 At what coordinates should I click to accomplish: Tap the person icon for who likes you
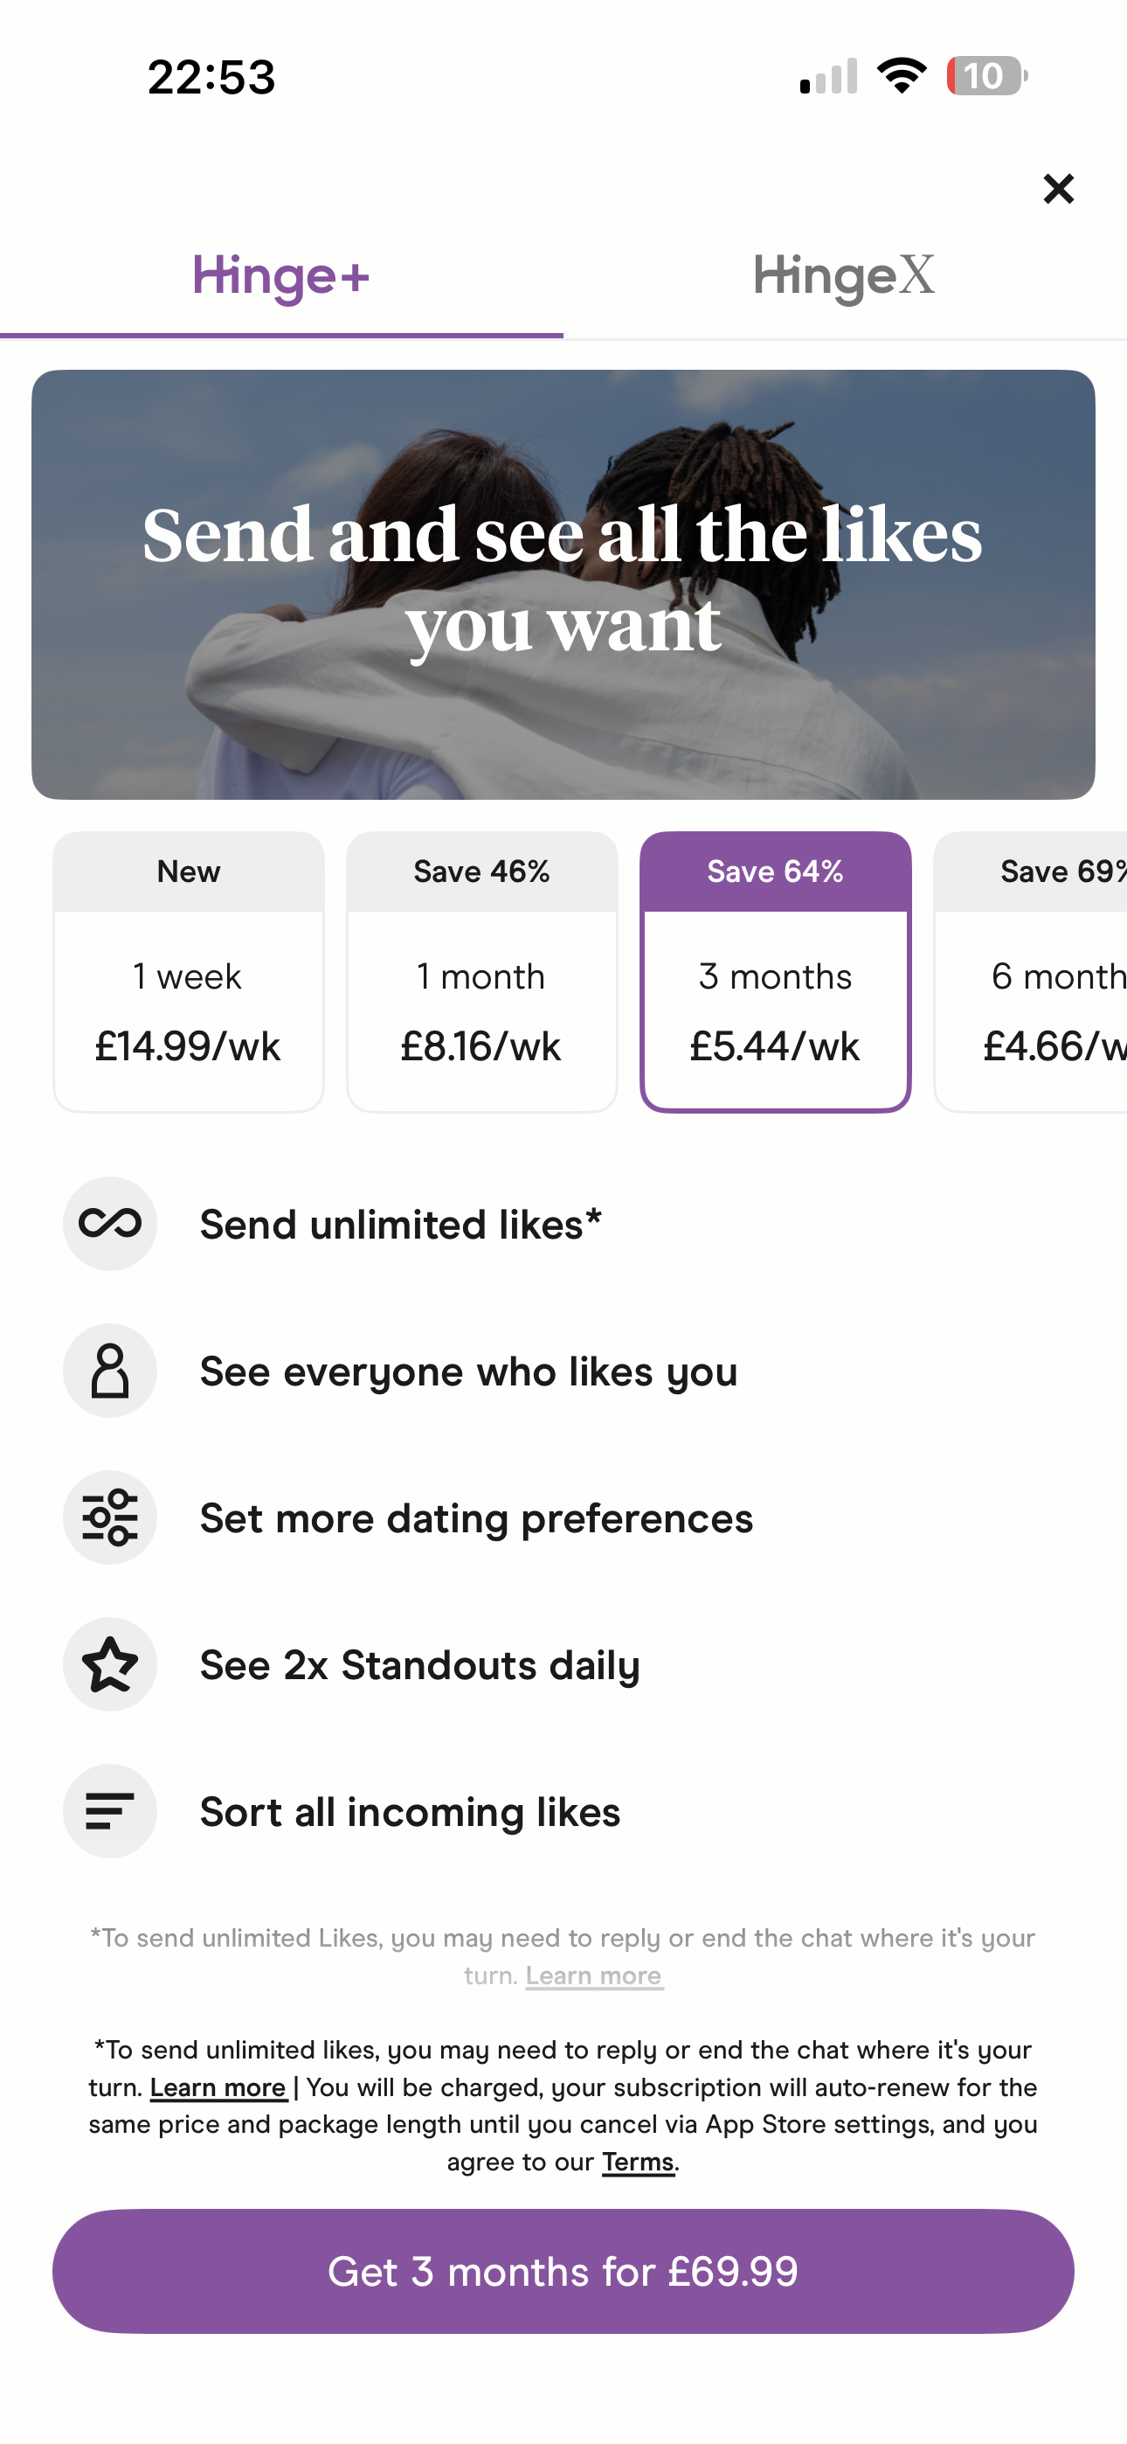click(x=110, y=1370)
